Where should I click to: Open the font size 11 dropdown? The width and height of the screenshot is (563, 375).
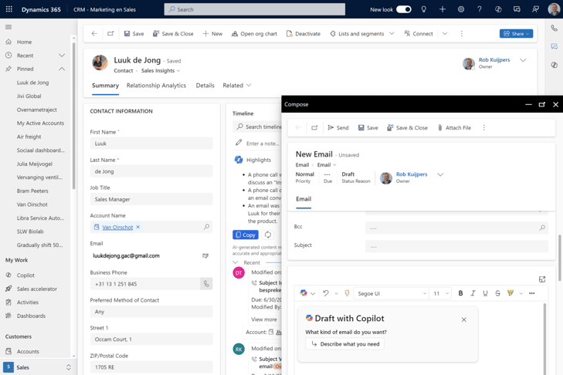[x=441, y=293]
